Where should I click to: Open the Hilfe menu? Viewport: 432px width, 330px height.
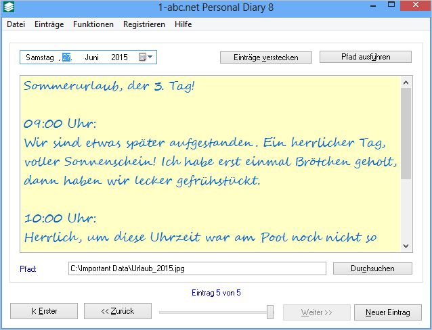pos(183,24)
